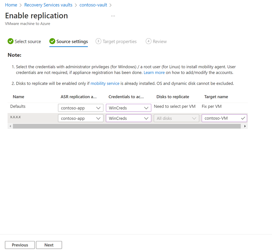Viewport: 272px width, 252px height.
Task: Expand x.x.x.x row WinCreds credentials dropdown
Action: 129,118
